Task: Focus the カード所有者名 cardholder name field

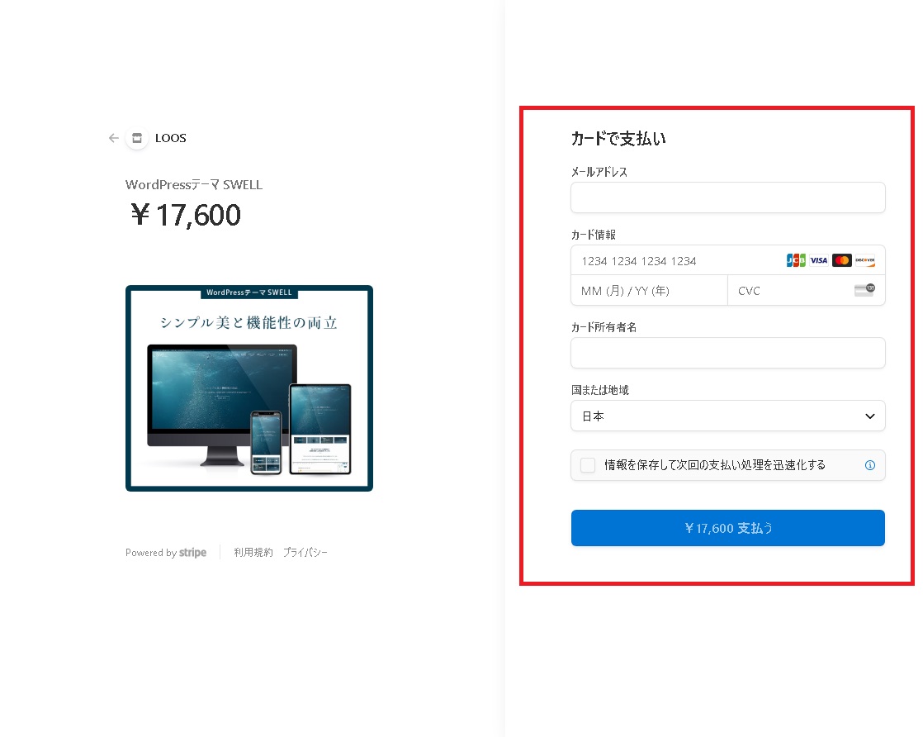Action: [728, 353]
